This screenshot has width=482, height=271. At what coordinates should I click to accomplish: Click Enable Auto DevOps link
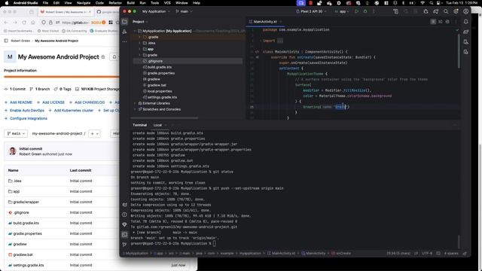tap(24, 111)
